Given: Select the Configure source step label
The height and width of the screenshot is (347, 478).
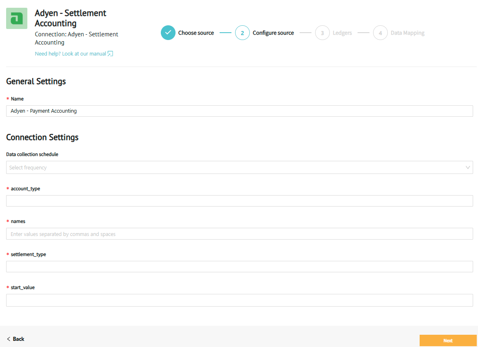Looking at the screenshot, I should [x=273, y=33].
